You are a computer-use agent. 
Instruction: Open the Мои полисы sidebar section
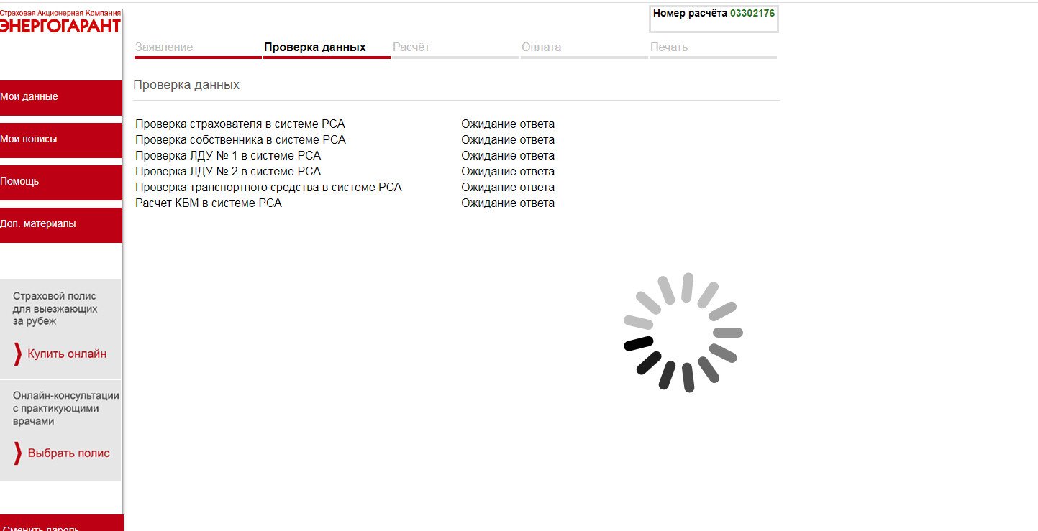coord(61,139)
